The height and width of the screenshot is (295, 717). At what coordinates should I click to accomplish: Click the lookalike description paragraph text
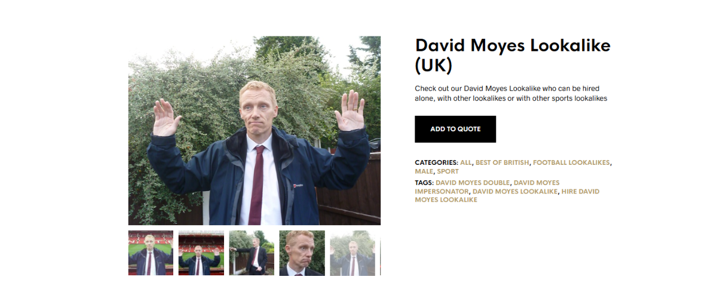tap(511, 93)
